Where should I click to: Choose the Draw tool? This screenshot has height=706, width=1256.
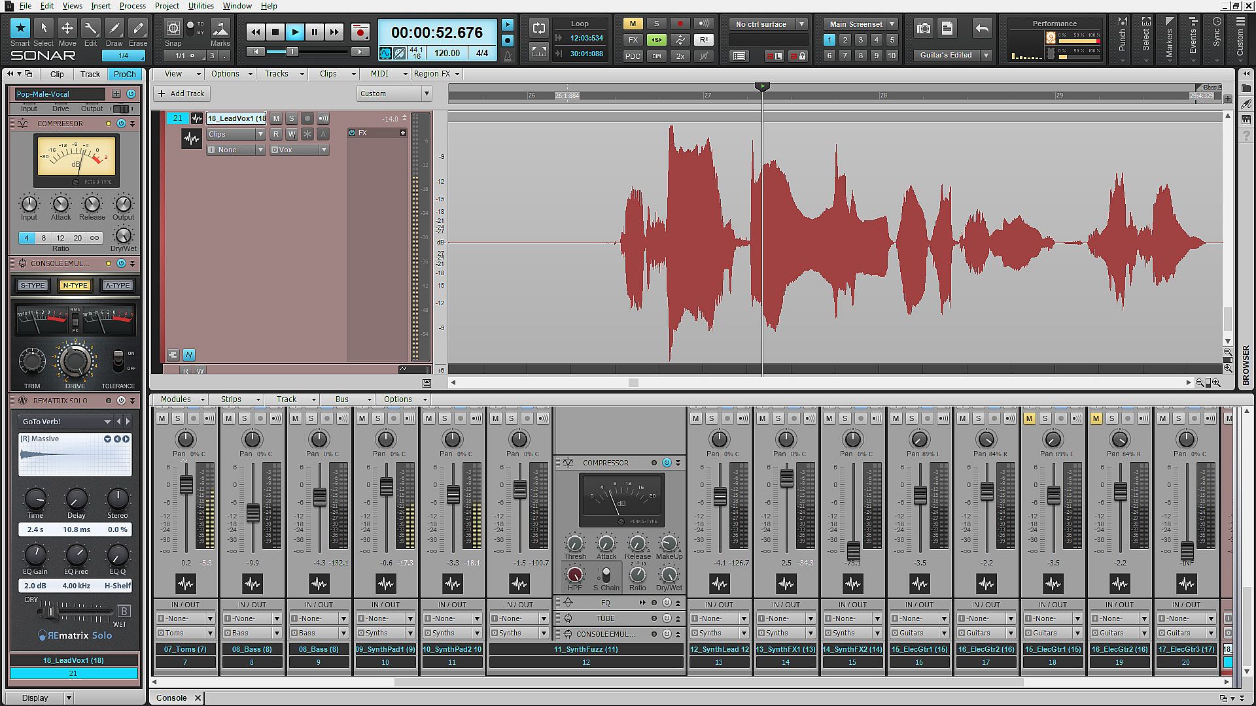114,28
